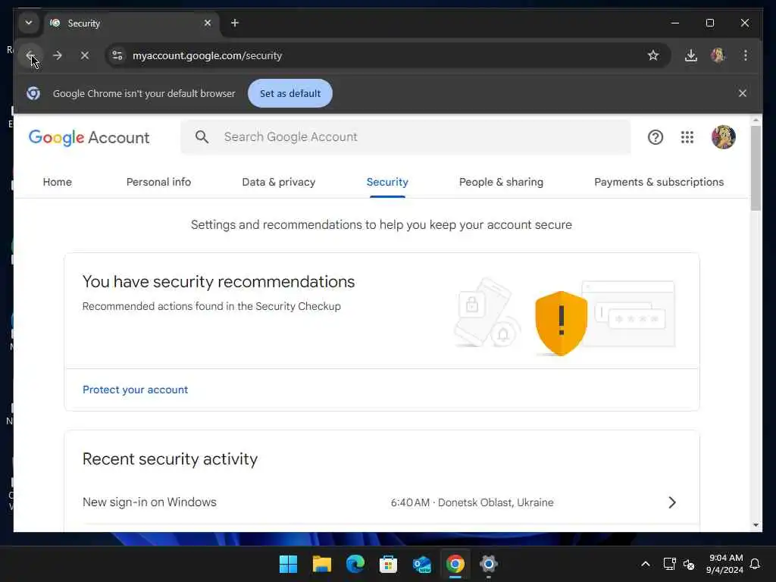
Task: Click Chrome icon in taskbar
Action: (455, 564)
